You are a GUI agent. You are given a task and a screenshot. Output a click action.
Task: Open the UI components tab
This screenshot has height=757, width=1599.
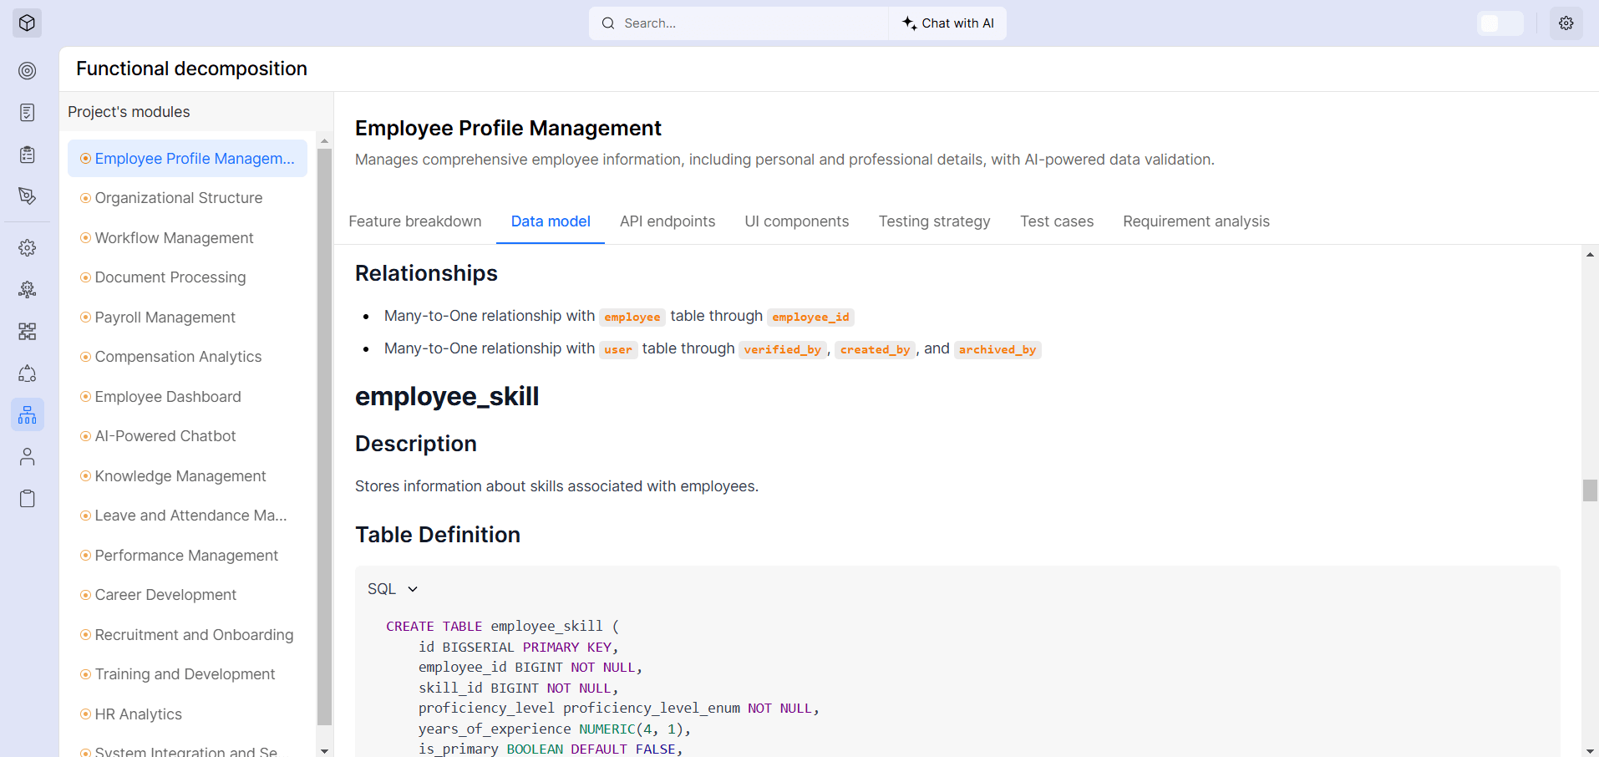click(797, 221)
